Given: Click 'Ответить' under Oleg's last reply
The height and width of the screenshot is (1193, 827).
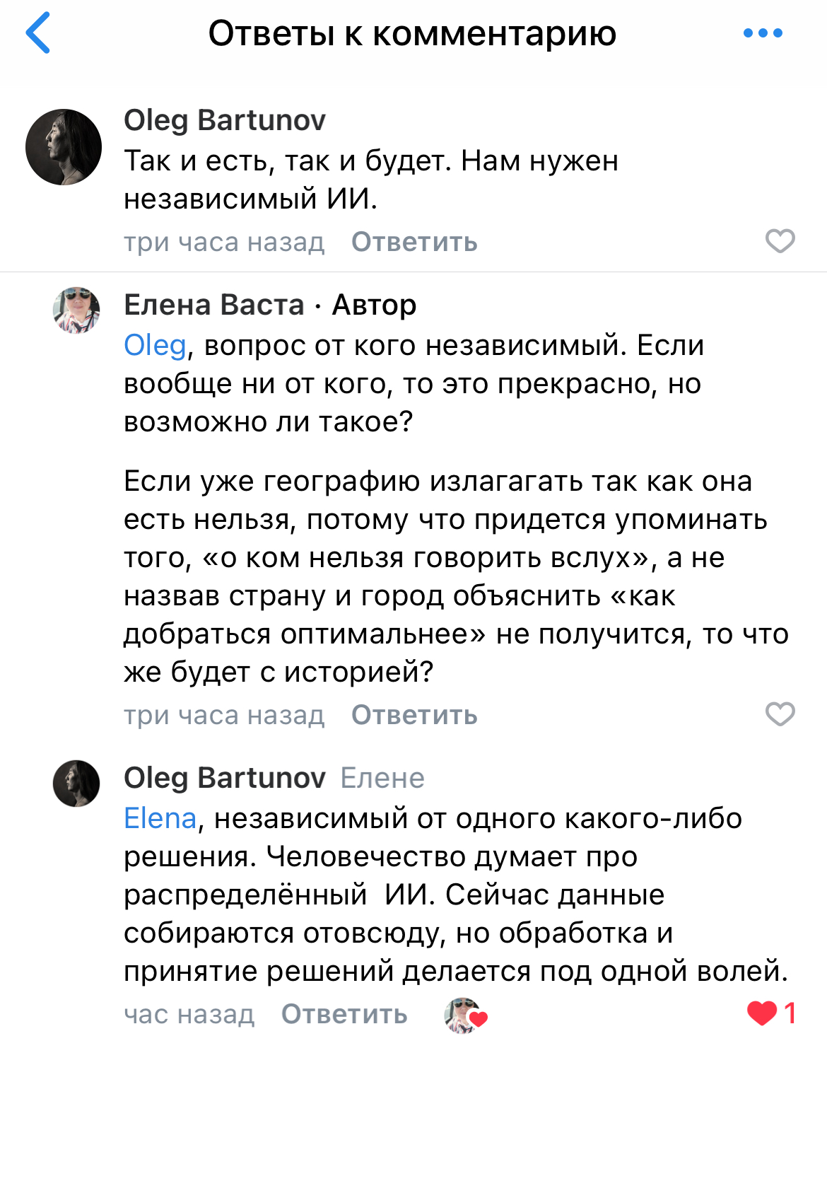Looking at the screenshot, I should tap(344, 1015).
